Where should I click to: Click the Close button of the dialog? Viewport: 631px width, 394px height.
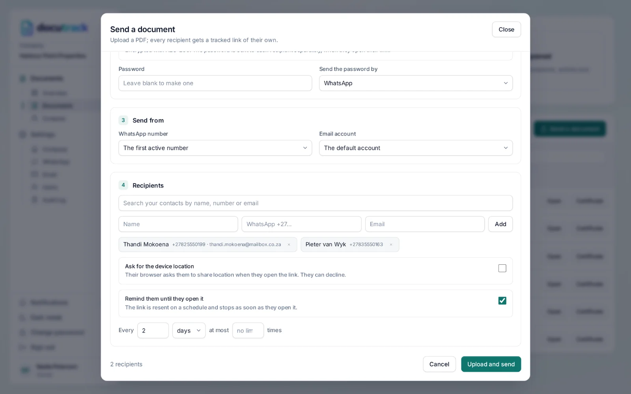pyautogui.click(x=506, y=30)
